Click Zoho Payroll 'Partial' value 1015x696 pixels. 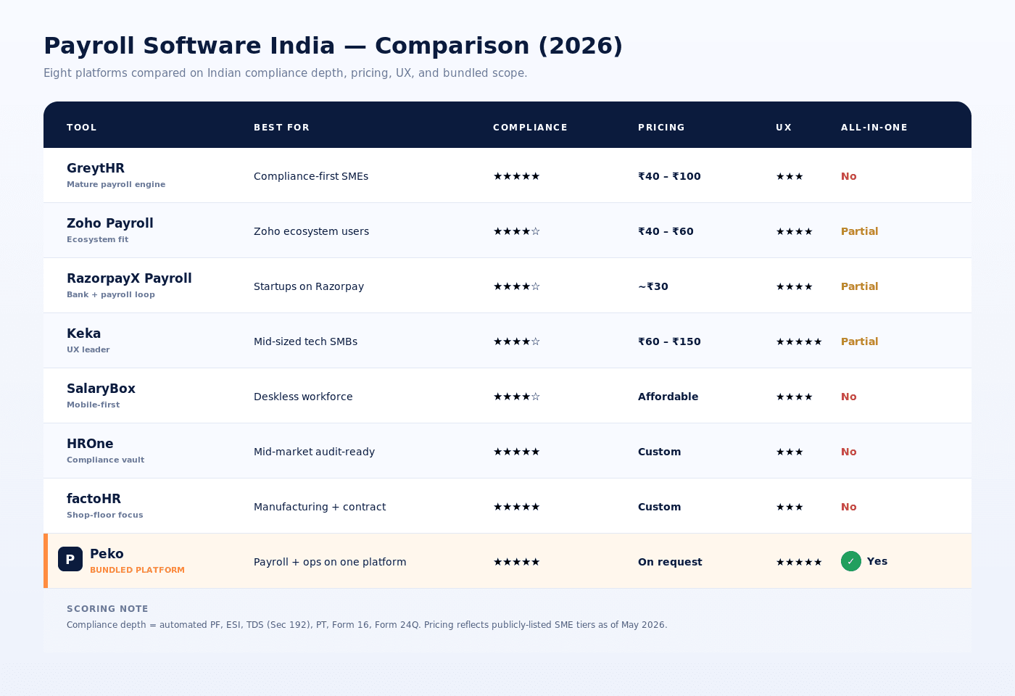tap(860, 231)
